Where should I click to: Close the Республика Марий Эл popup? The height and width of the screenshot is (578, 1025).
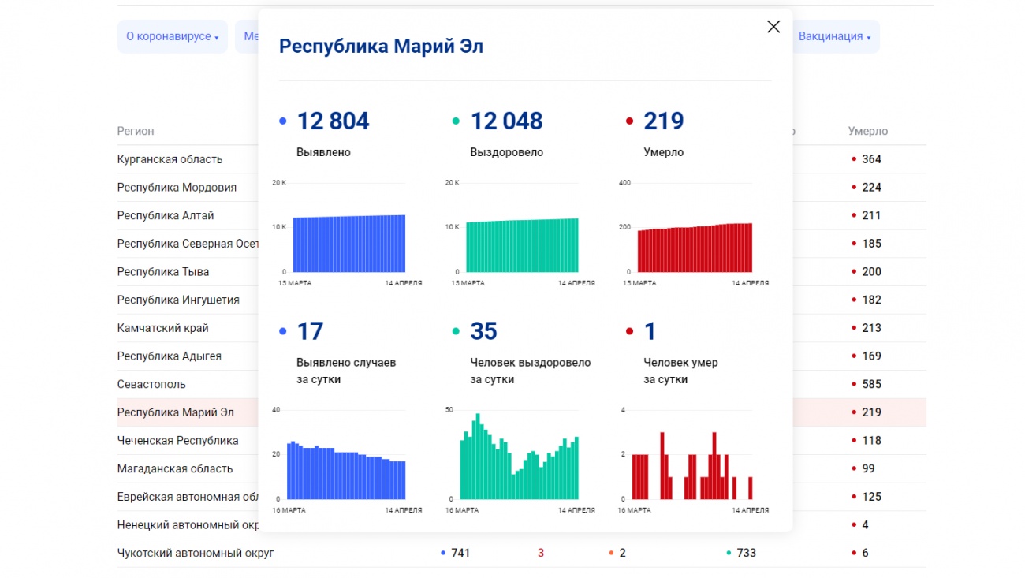point(773,27)
